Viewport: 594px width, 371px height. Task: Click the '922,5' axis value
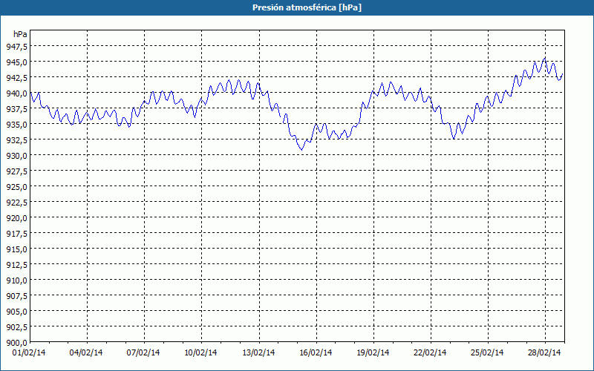[x=17, y=202]
